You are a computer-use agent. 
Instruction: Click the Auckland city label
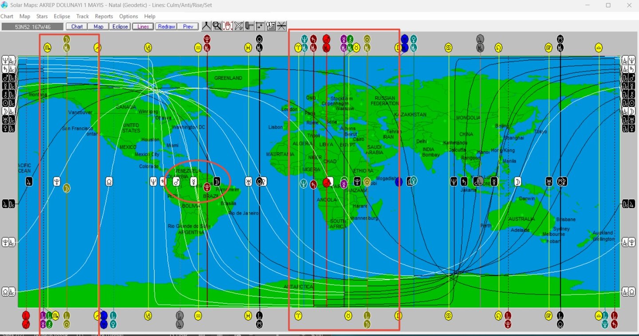click(x=603, y=233)
